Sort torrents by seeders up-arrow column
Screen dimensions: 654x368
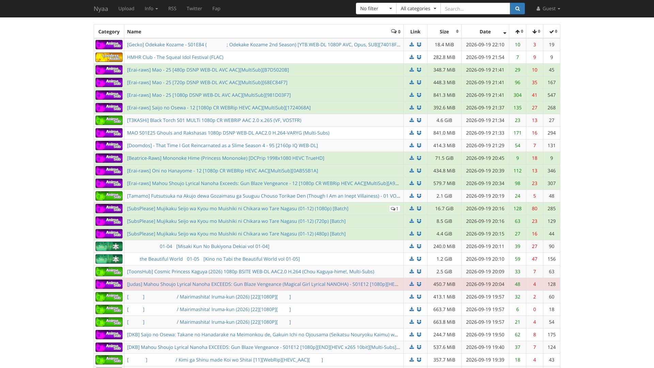518,32
